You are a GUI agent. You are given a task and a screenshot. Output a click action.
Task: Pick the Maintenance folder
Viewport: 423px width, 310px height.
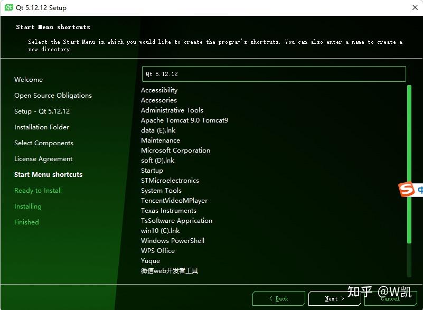(x=161, y=140)
